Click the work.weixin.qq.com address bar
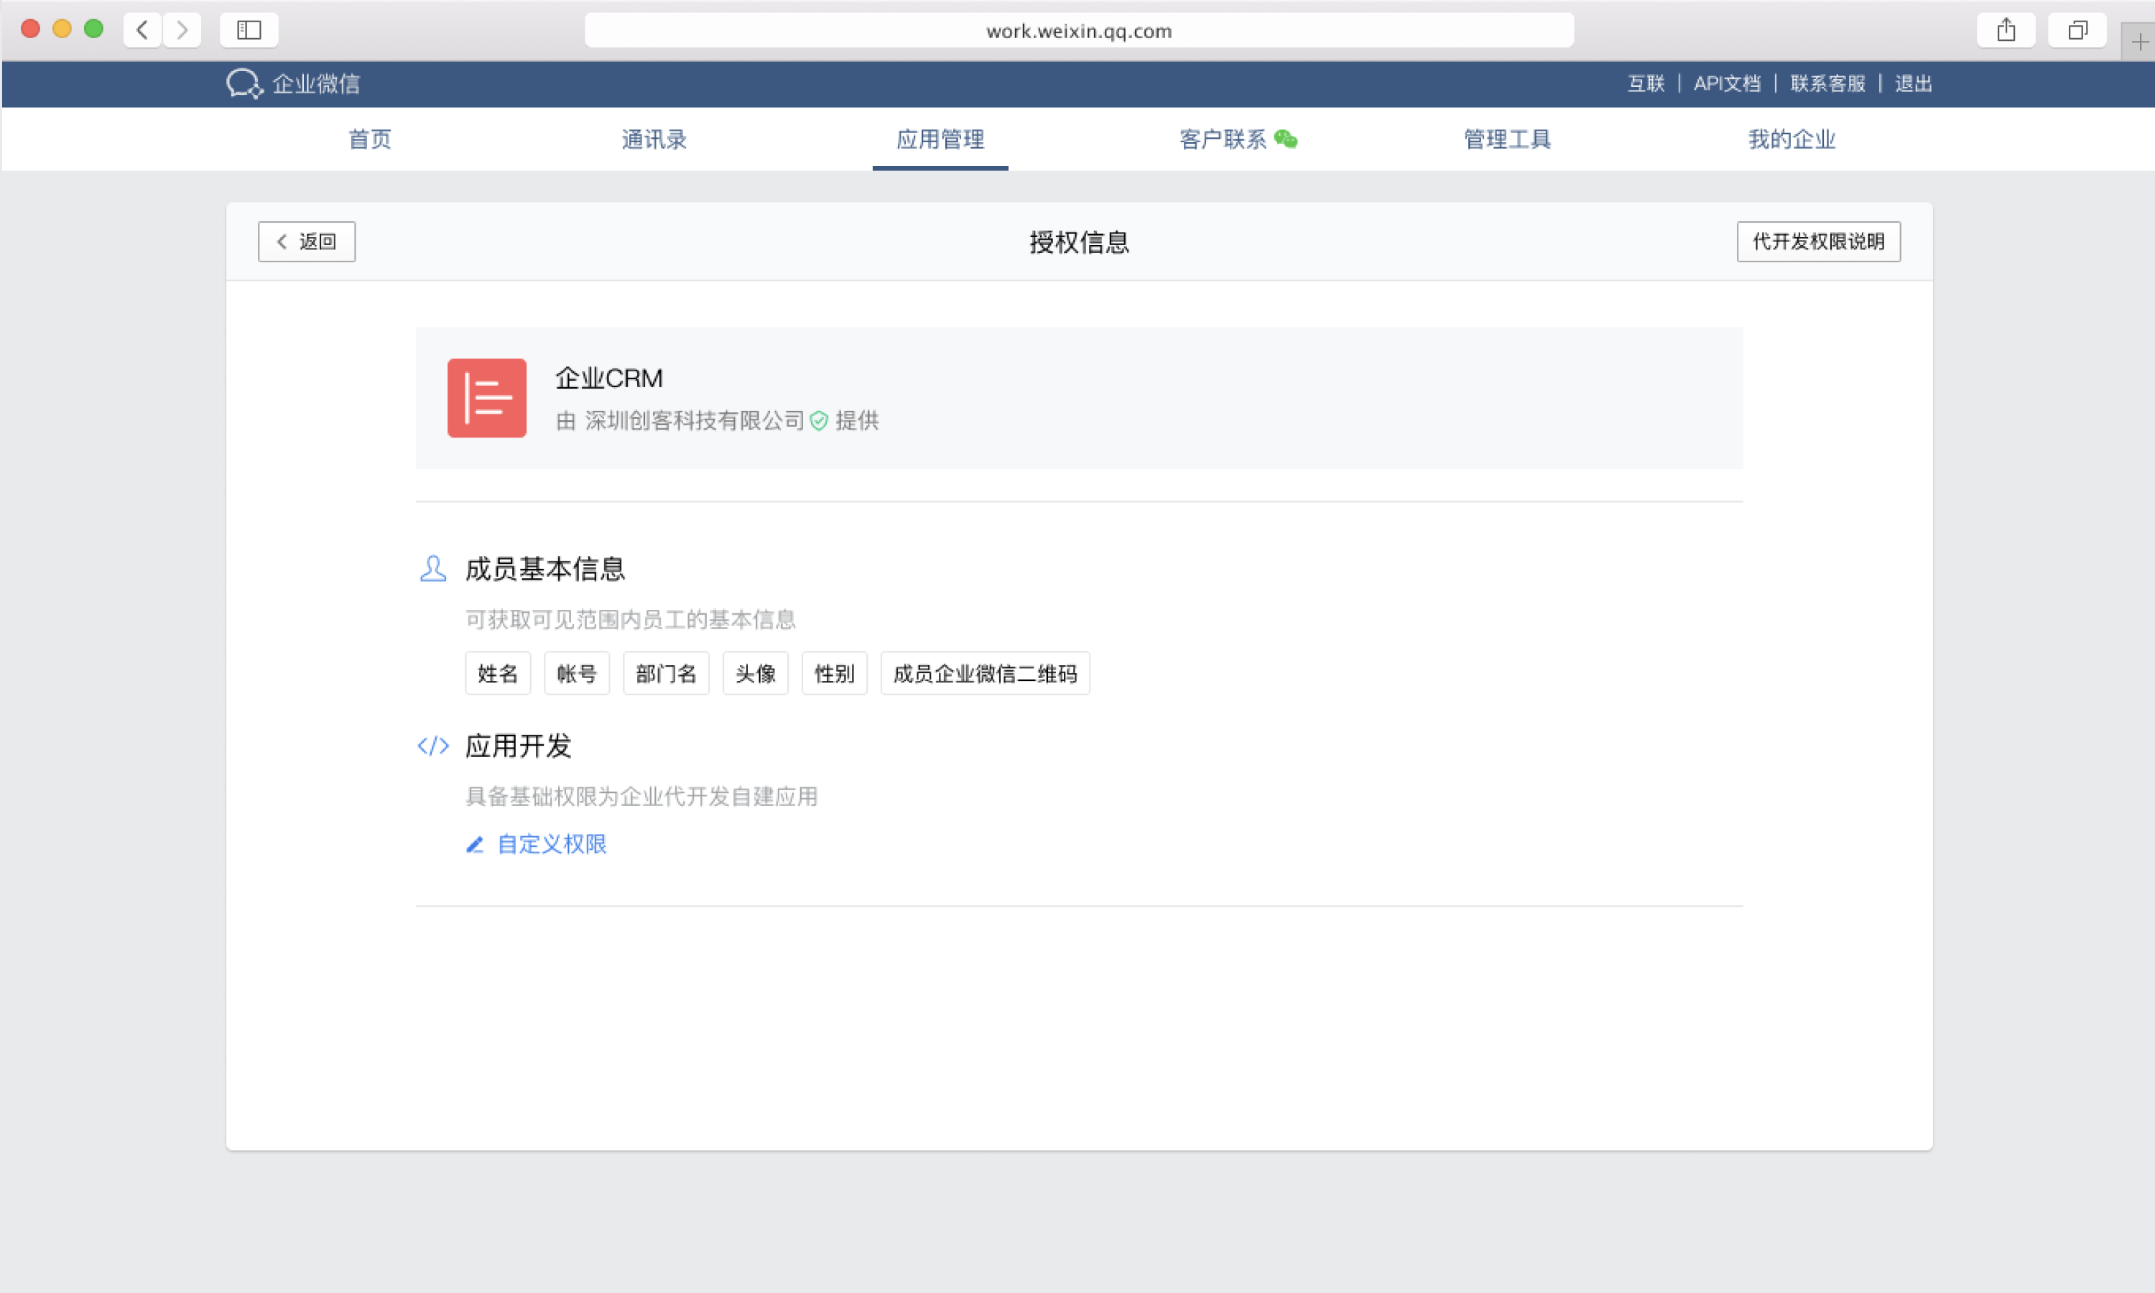 (1078, 30)
